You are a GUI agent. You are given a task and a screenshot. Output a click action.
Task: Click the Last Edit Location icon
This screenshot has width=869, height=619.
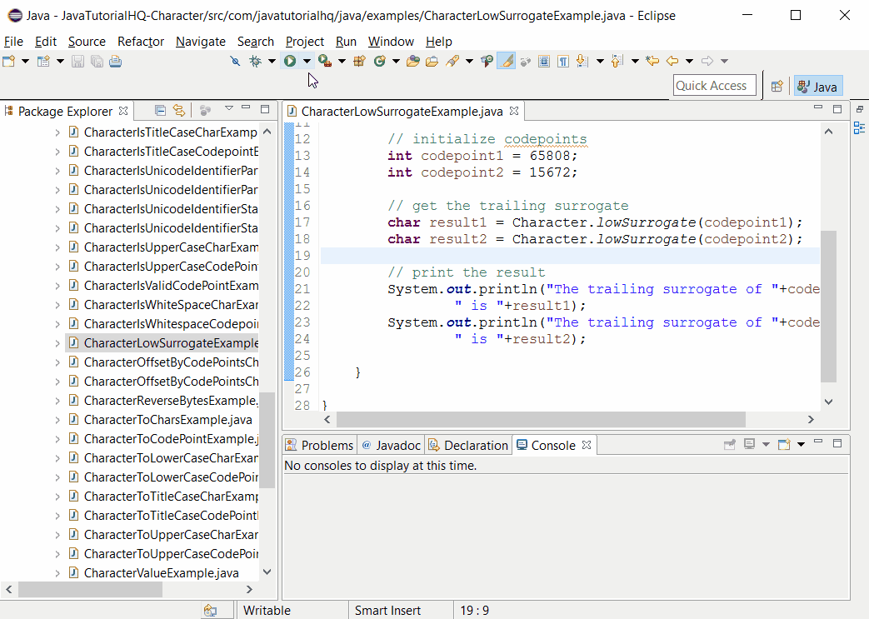(x=653, y=61)
